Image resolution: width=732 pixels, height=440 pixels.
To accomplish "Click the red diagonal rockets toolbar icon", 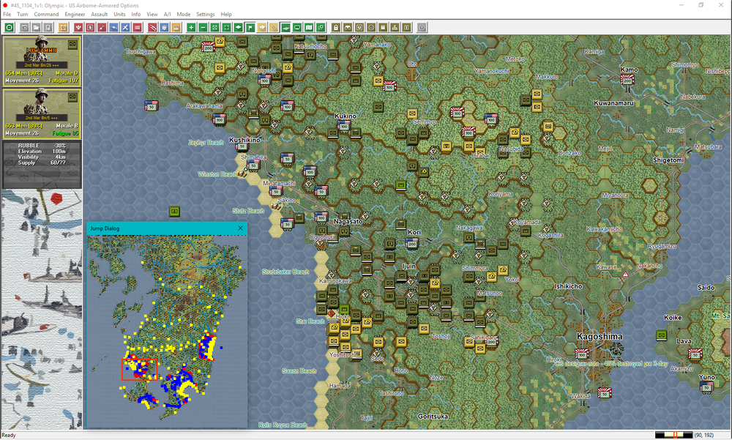I will 152,28.
